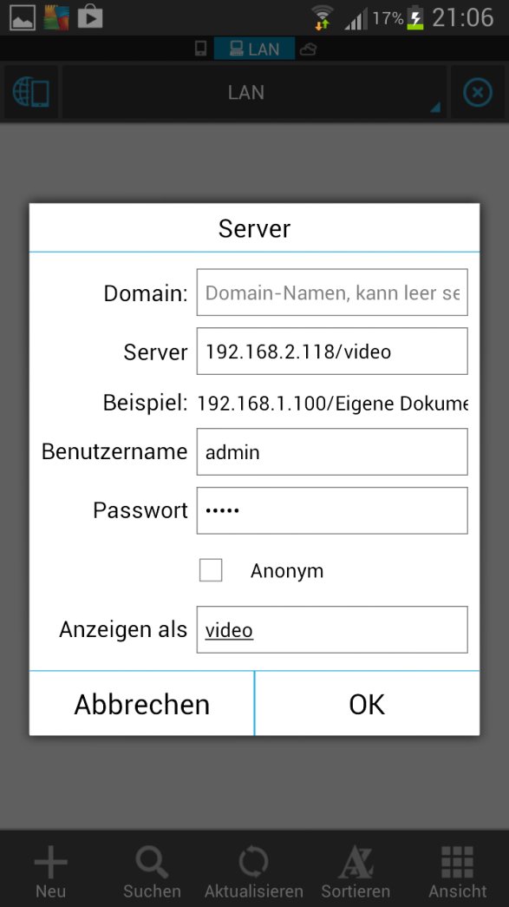
Task: Confirm the server dialog with OK
Action: pos(367,704)
